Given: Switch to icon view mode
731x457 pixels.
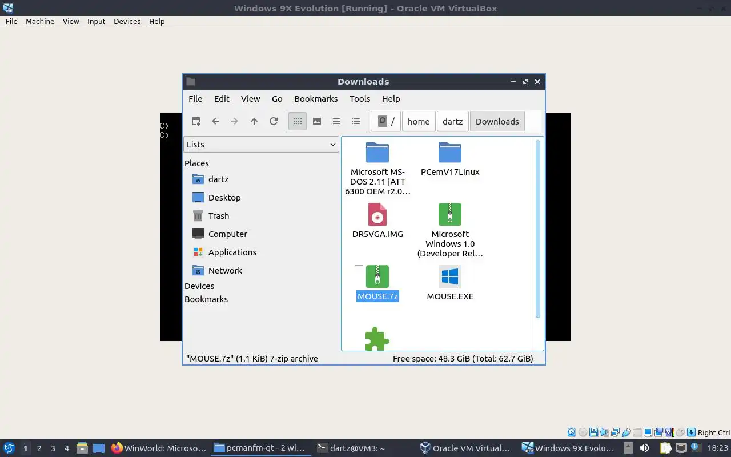Looking at the screenshot, I should click(x=298, y=121).
